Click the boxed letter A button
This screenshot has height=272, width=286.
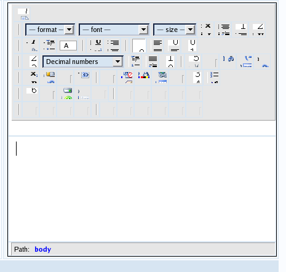pos(68,46)
